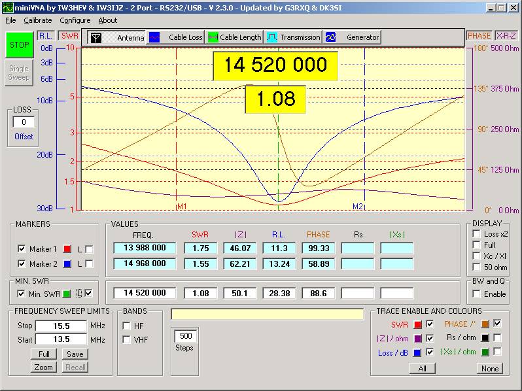Select the Cable Loss mode icon
522x391 pixels.
click(155, 37)
